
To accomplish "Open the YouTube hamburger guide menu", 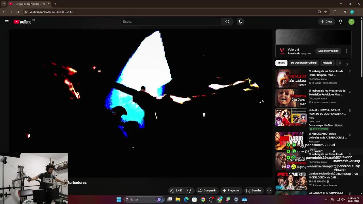I will coord(7,22).
